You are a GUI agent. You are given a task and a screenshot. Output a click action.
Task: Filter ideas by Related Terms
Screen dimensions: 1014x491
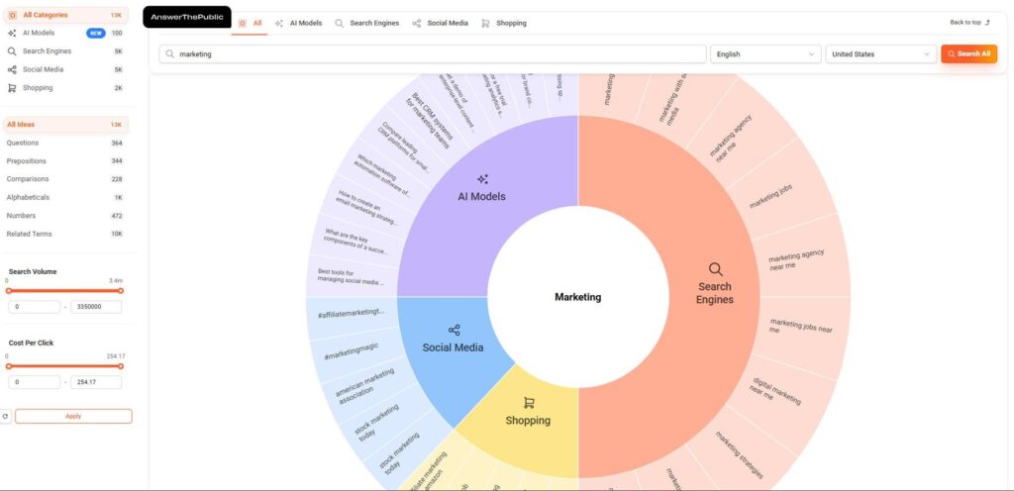click(65, 234)
